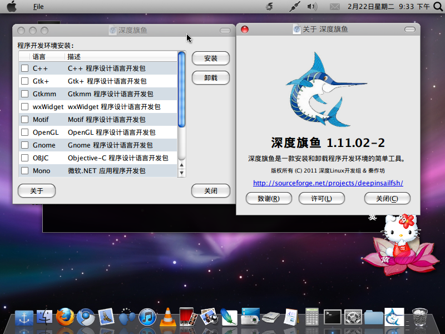445x334 pixels.
Task: Launch the blue buddies messenger dock icon
Action: pos(127,317)
